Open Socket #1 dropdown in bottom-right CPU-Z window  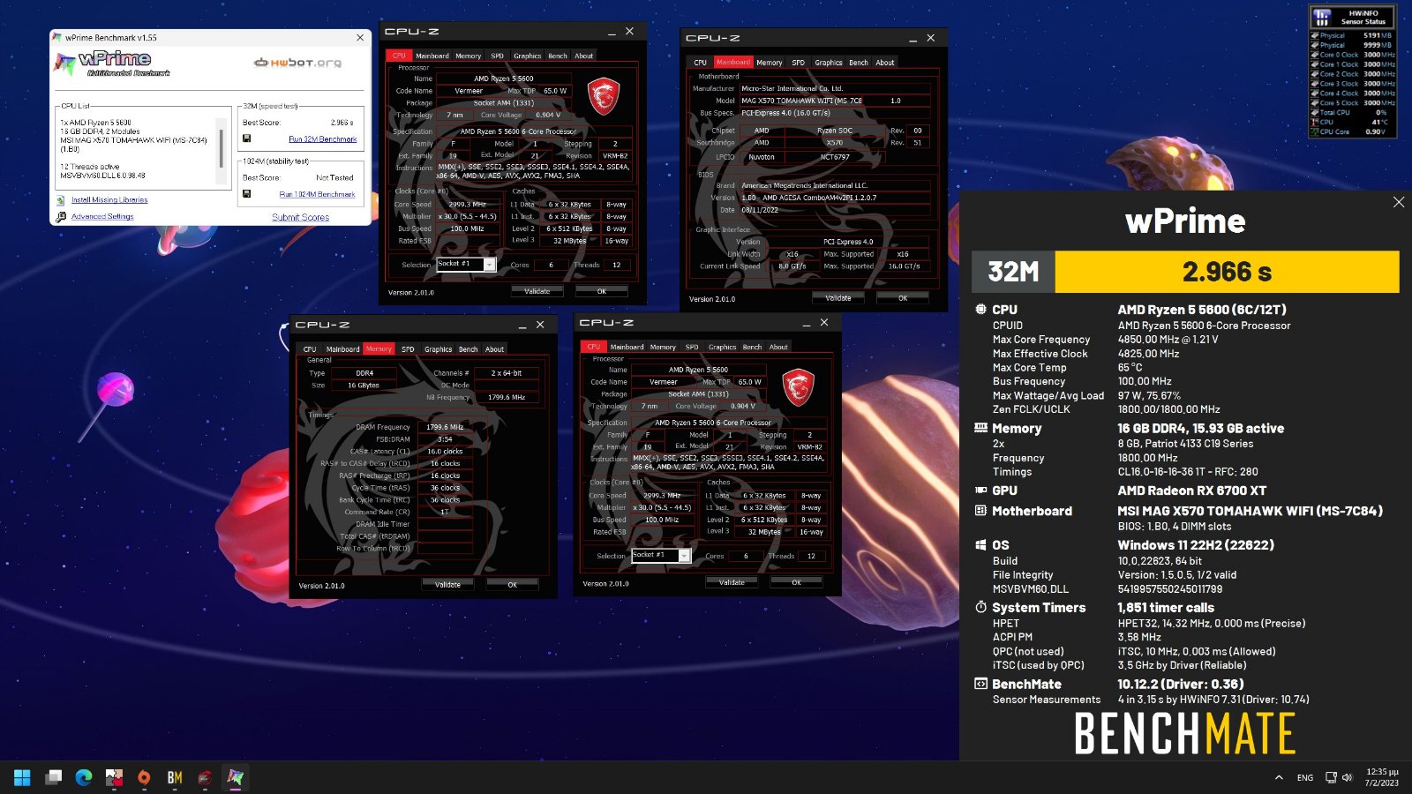point(684,556)
